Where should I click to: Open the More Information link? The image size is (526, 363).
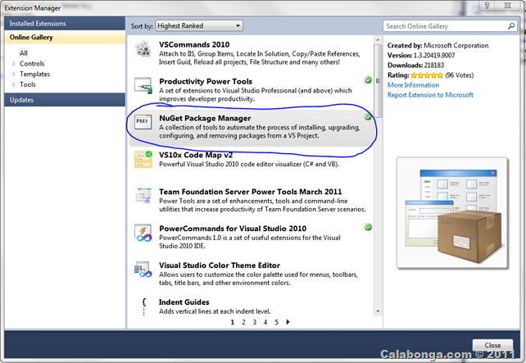pos(413,85)
